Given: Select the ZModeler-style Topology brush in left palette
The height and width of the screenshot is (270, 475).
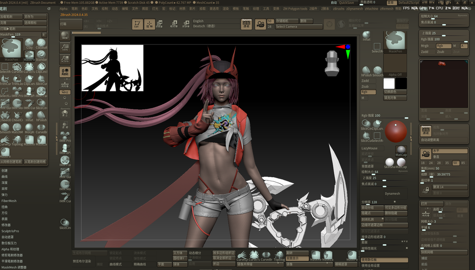Looking at the screenshot, I should coord(17,140).
